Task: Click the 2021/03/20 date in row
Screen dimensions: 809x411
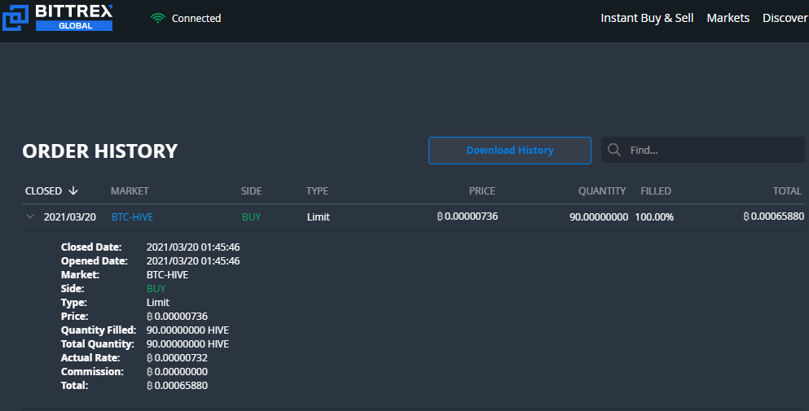Action: 69,217
